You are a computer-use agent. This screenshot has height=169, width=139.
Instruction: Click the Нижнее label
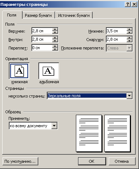96,31
